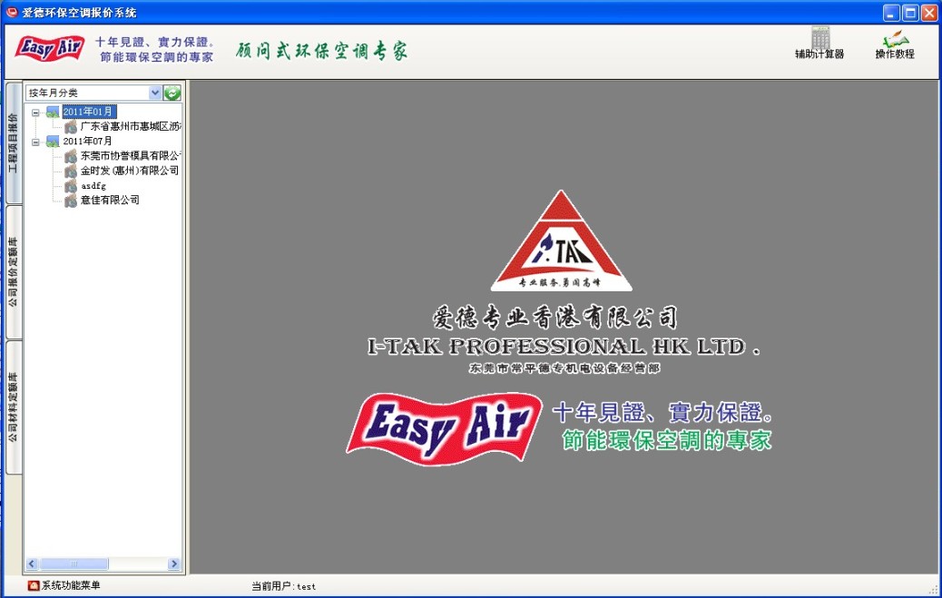Click the 系统功能菜单 red icon

coord(34,585)
